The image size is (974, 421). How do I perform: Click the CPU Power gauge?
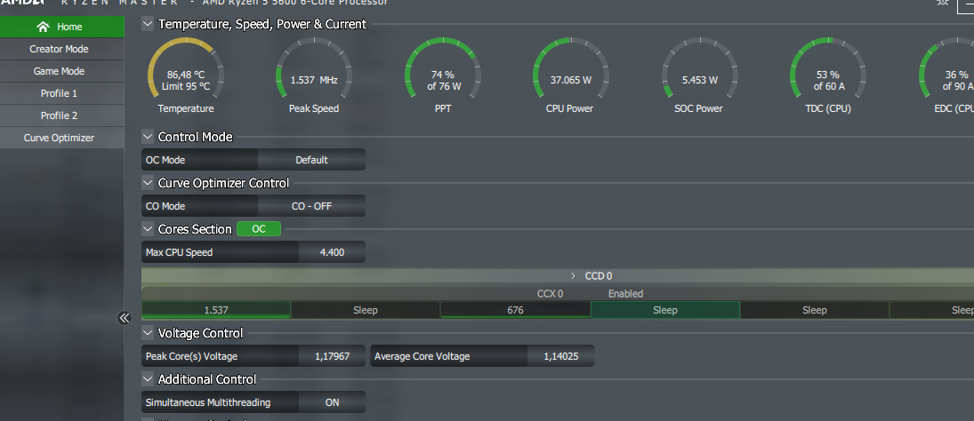coord(571,79)
